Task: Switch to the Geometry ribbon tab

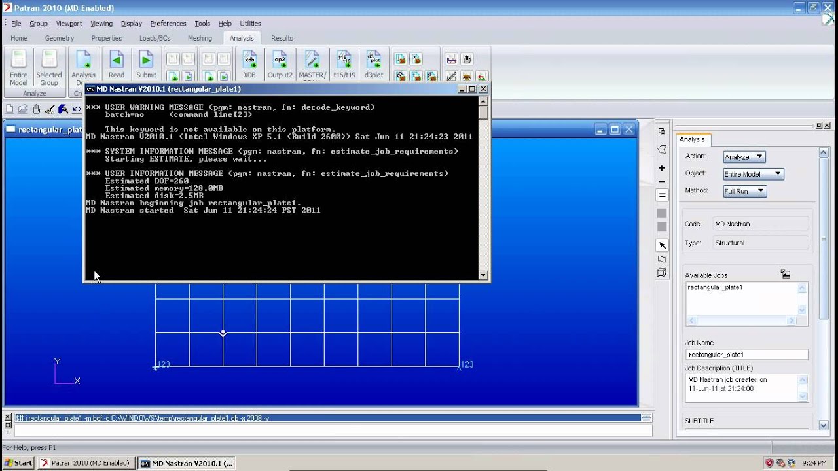Action: click(x=60, y=38)
